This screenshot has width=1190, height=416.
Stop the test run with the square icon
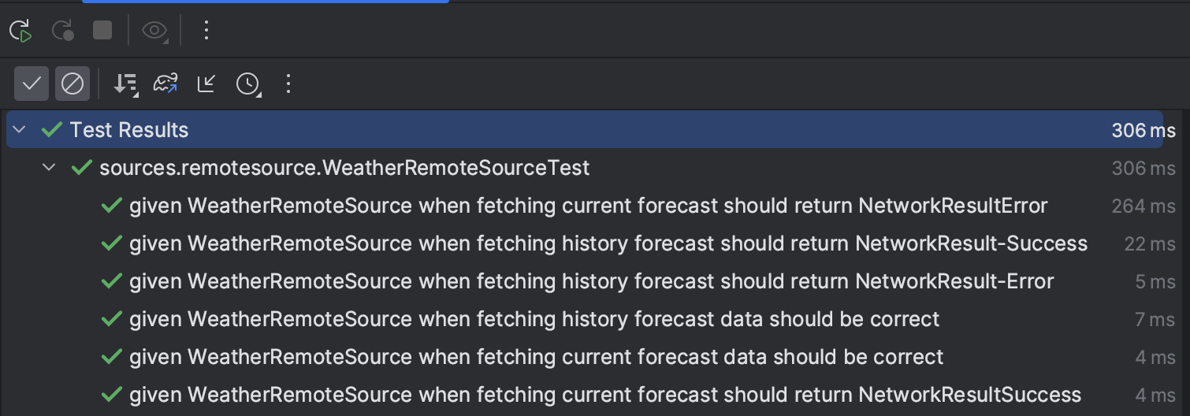click(102, 31)
